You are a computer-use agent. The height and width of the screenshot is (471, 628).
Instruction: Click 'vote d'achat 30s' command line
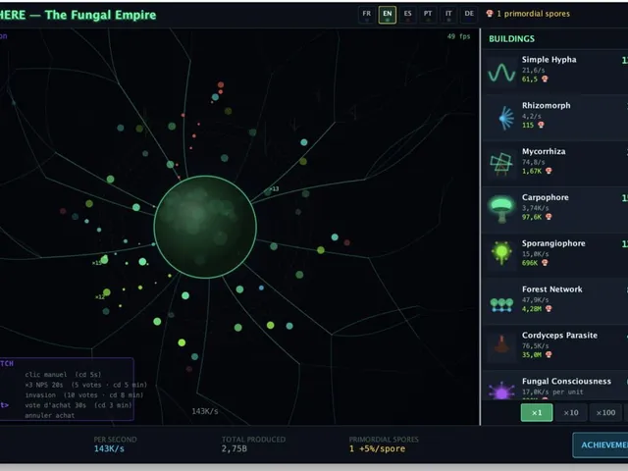(78, 405)
